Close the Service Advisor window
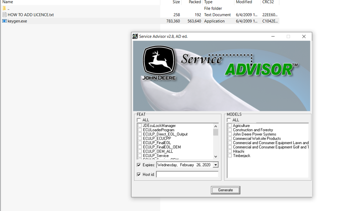The image size is (346, 211). pyautogui.click(x=304, y=36)
